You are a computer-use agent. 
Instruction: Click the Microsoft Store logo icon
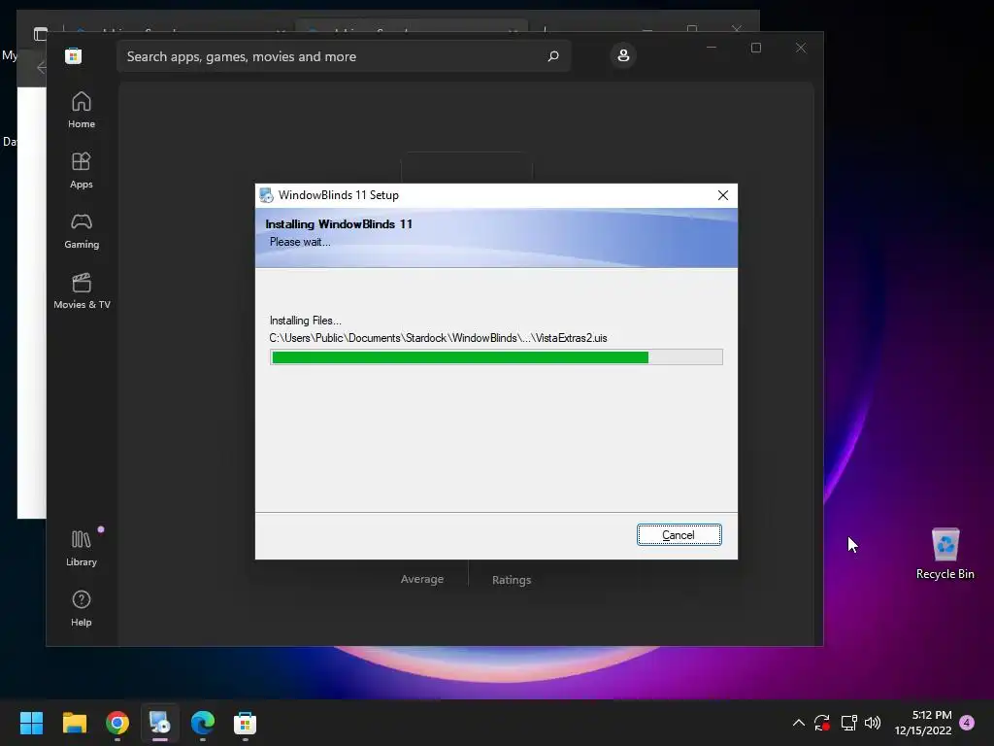pos(73,55)
